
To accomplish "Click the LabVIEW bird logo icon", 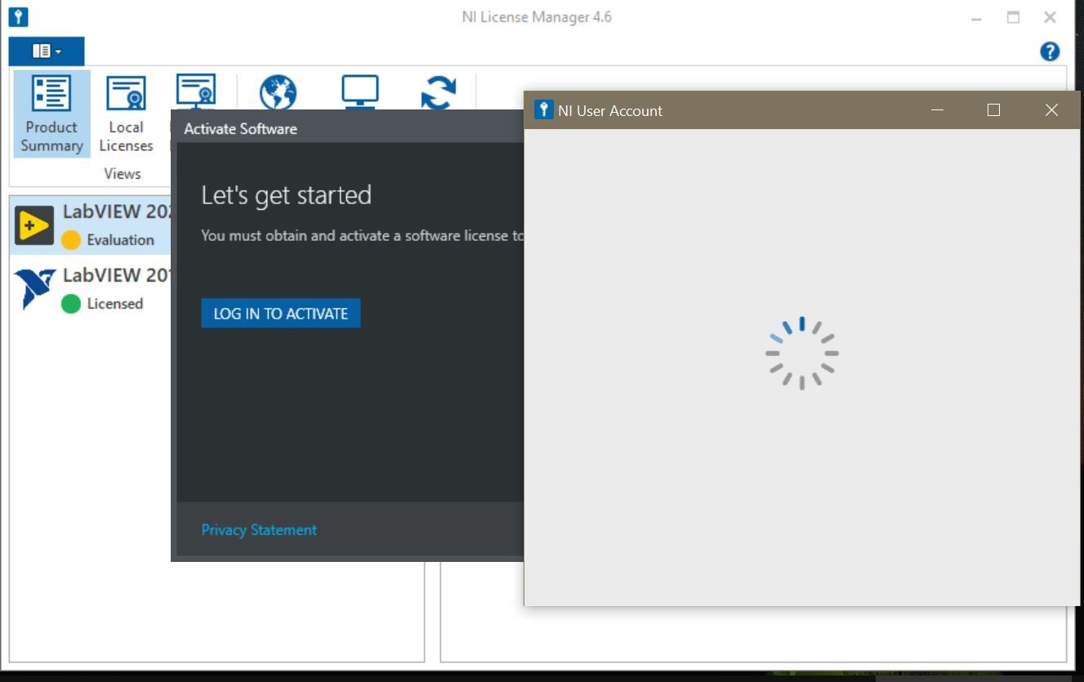I will [33, 286].
